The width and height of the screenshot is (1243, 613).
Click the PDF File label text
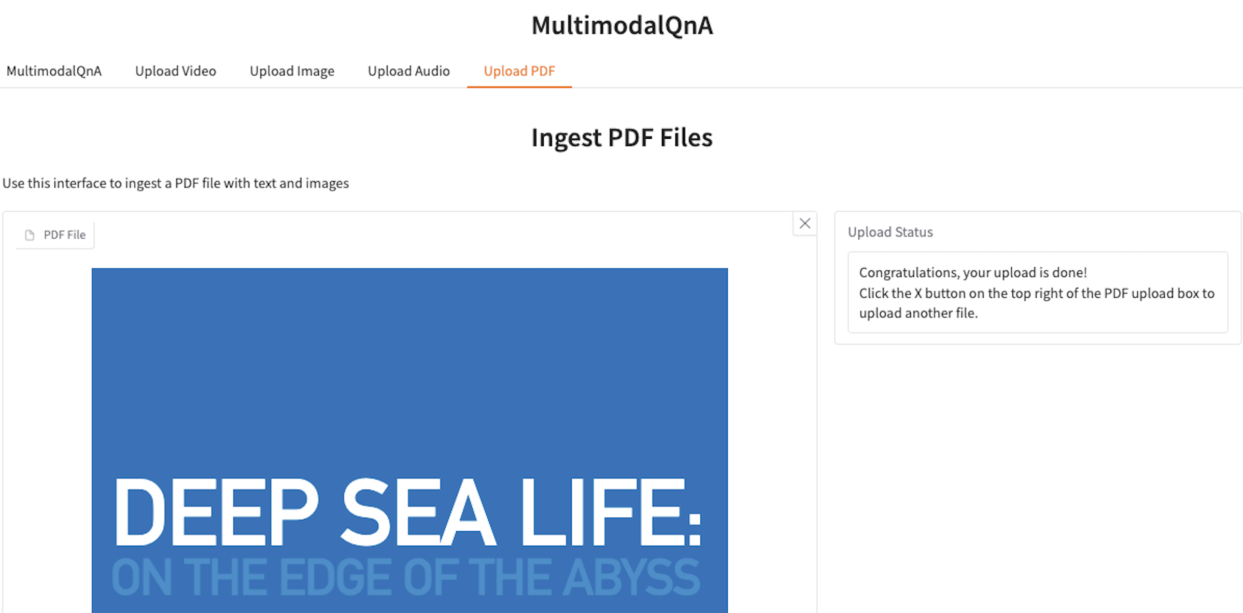pyautogui.click(x=64, y=235)
